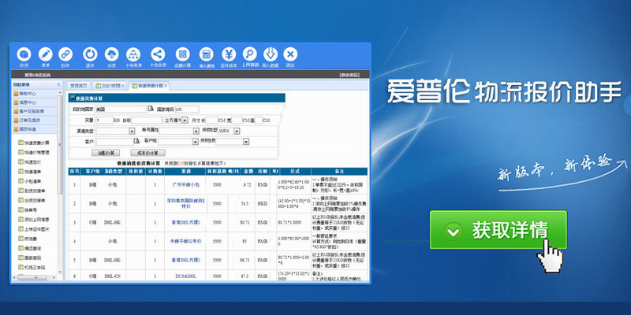
Task: Open the 客户组 dropdown
Action: pos(179,142)
